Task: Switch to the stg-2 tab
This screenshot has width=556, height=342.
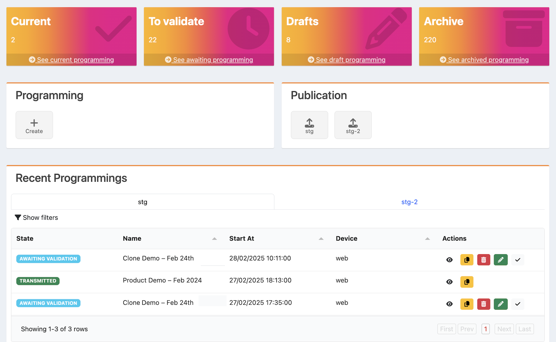Action: pos(409,202)
